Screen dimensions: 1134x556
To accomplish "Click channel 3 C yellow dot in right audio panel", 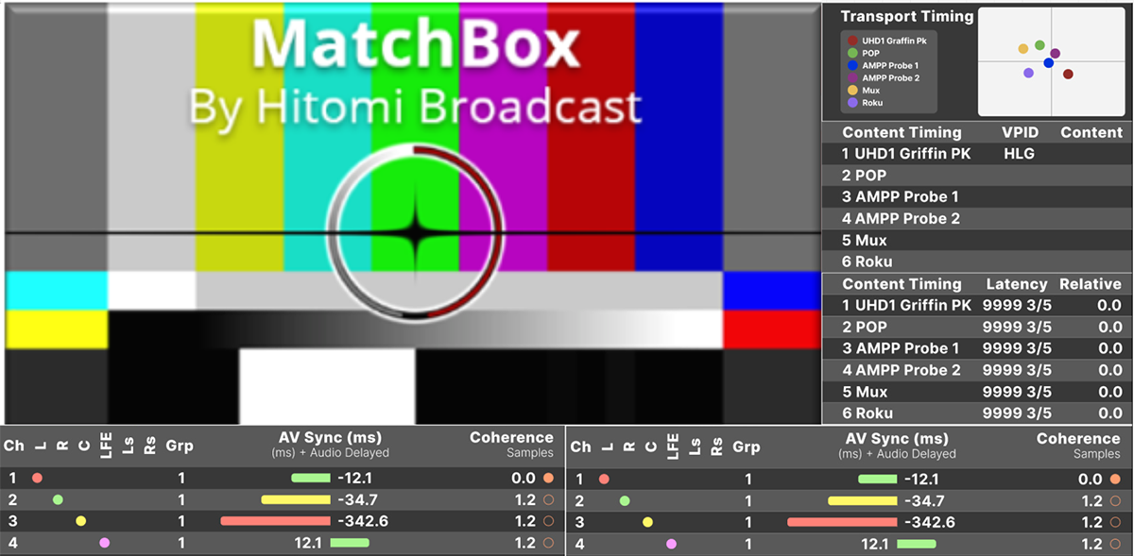I will 647,522.
